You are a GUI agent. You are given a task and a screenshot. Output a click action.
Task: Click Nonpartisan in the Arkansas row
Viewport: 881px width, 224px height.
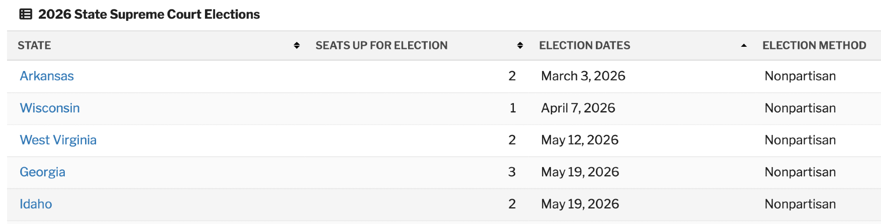coord(800,76)
